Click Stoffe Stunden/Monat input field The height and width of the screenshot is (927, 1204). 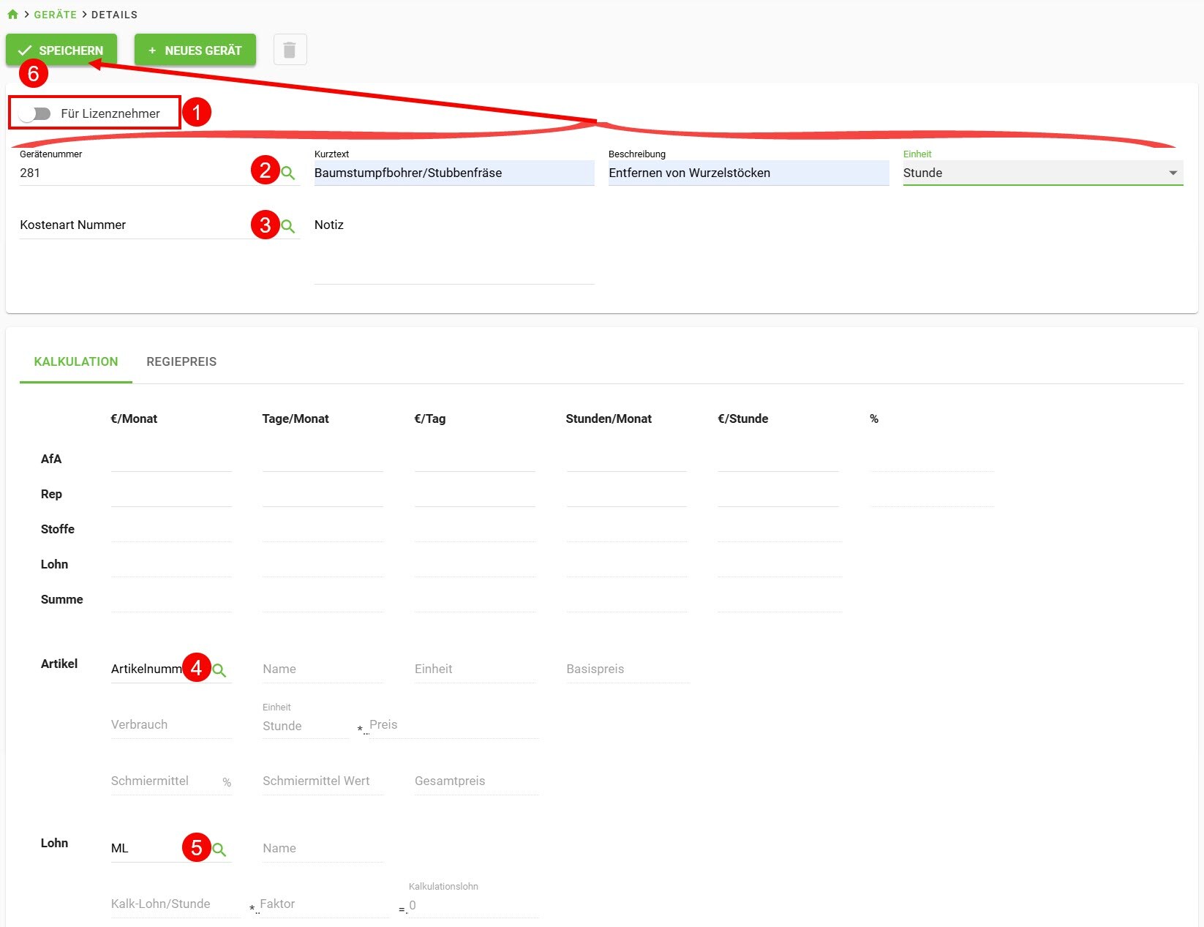[627, 529]
